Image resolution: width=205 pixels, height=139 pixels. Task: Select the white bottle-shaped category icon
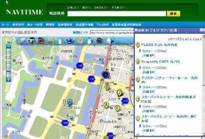[x=60, y=41]
